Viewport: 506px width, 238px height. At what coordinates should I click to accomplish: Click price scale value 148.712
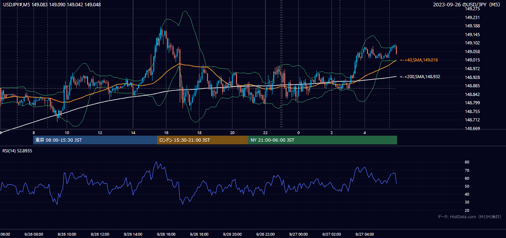click(473, 120)
